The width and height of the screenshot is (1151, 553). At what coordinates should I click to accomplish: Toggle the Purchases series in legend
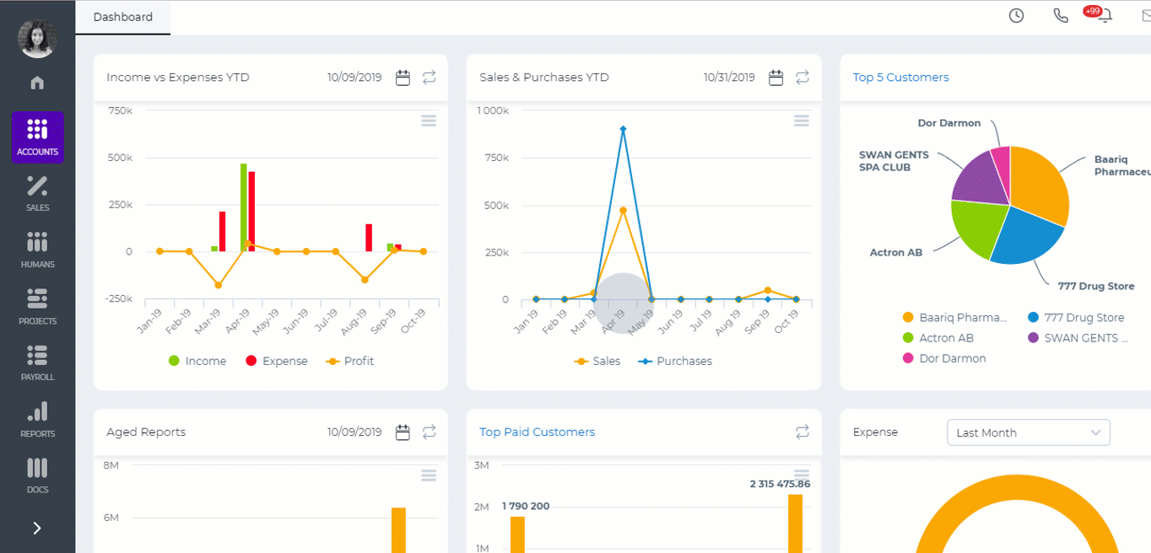[x=675, y=361]
